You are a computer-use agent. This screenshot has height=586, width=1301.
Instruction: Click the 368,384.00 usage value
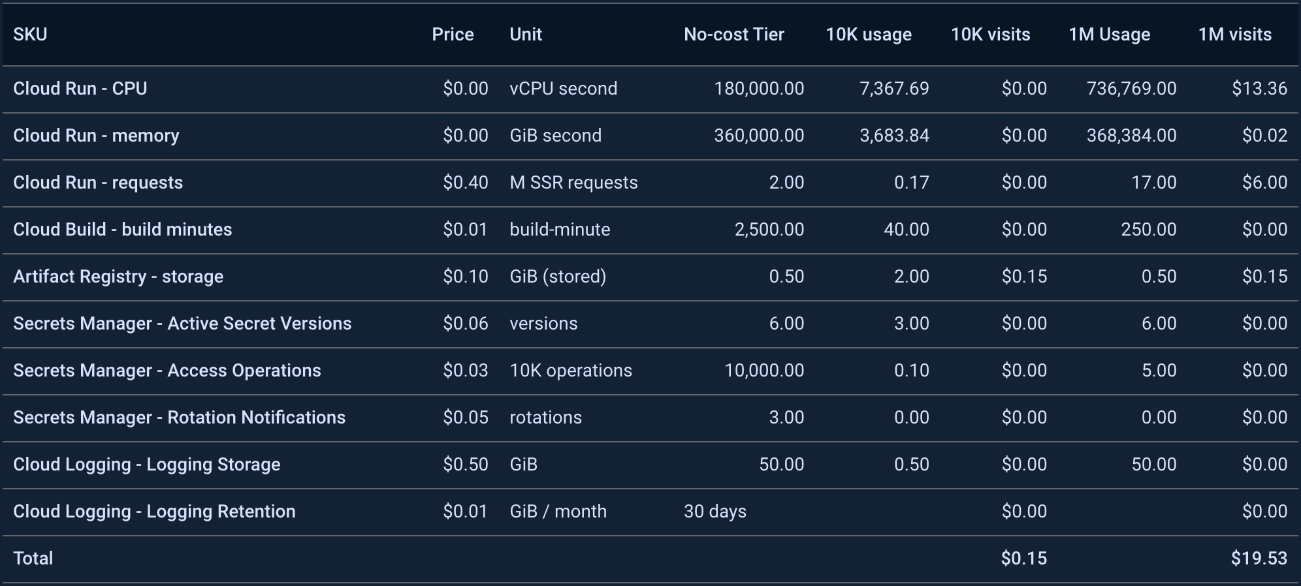pos(1132,136)
